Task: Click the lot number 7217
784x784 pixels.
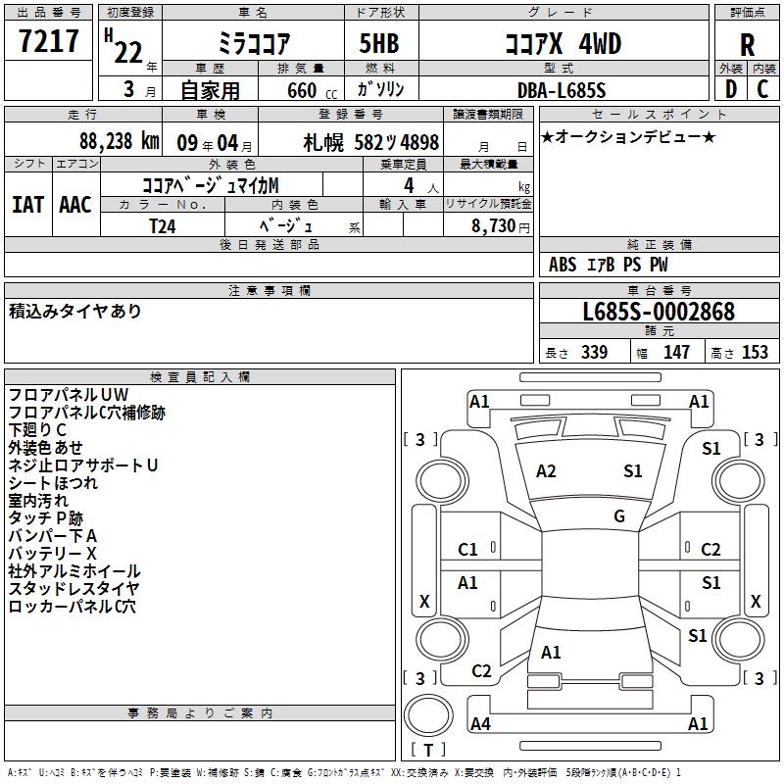Action: [x=49, y=42]
